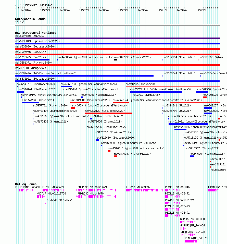Select nsv4560958 gnomAD variant

(129, 143)
